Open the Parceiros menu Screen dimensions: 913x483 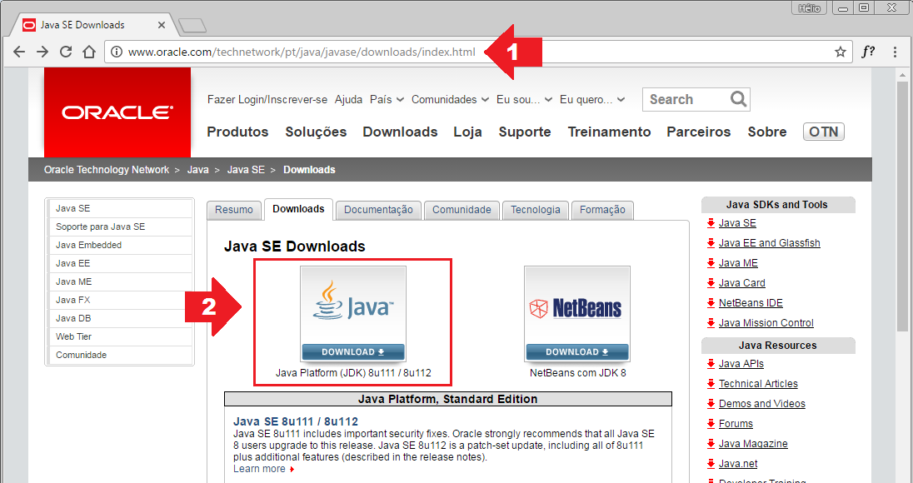699,132
